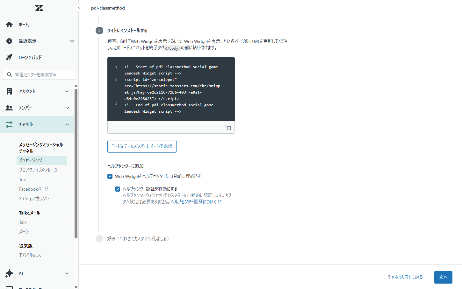Screen dimensions: 462x289
Task: Click the 最近表示 clock icon
Action: pyautogui.click(x=9, y=41)
